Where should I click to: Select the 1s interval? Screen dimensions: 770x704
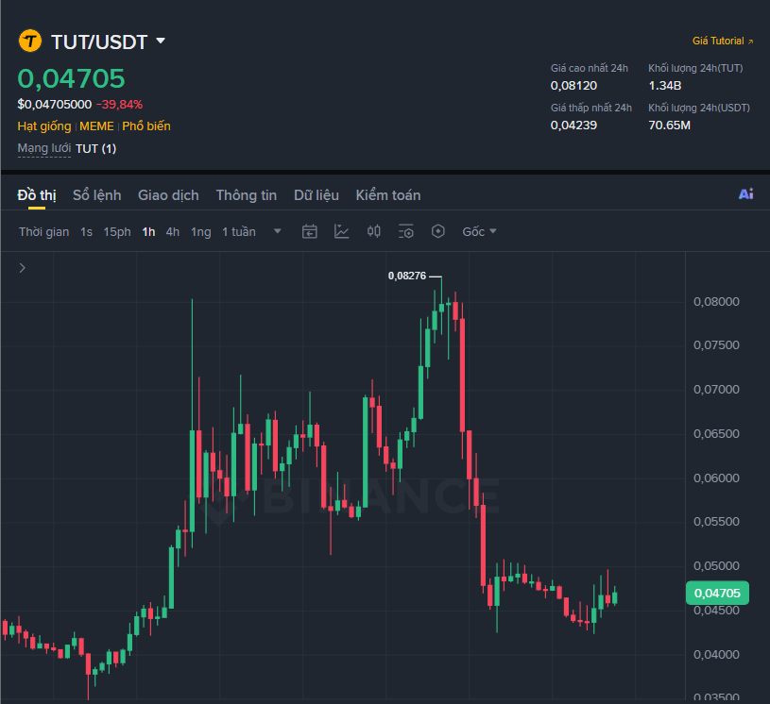pyautogui.click(x=86, y=231)
